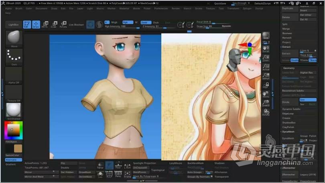Toggle the Live Boolean button
Image resolution: width=325 pixels, height=183 pixels.
76,24
